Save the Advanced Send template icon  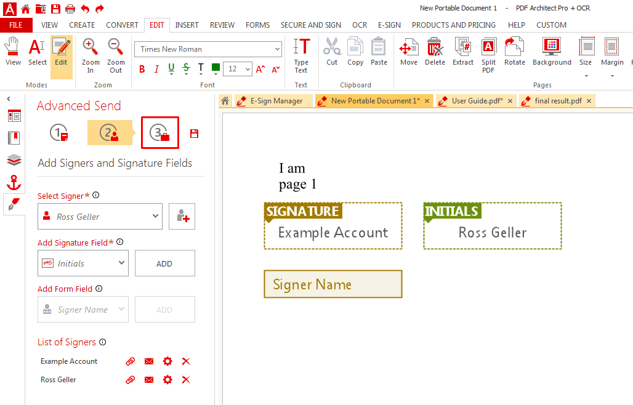[194, 134]
